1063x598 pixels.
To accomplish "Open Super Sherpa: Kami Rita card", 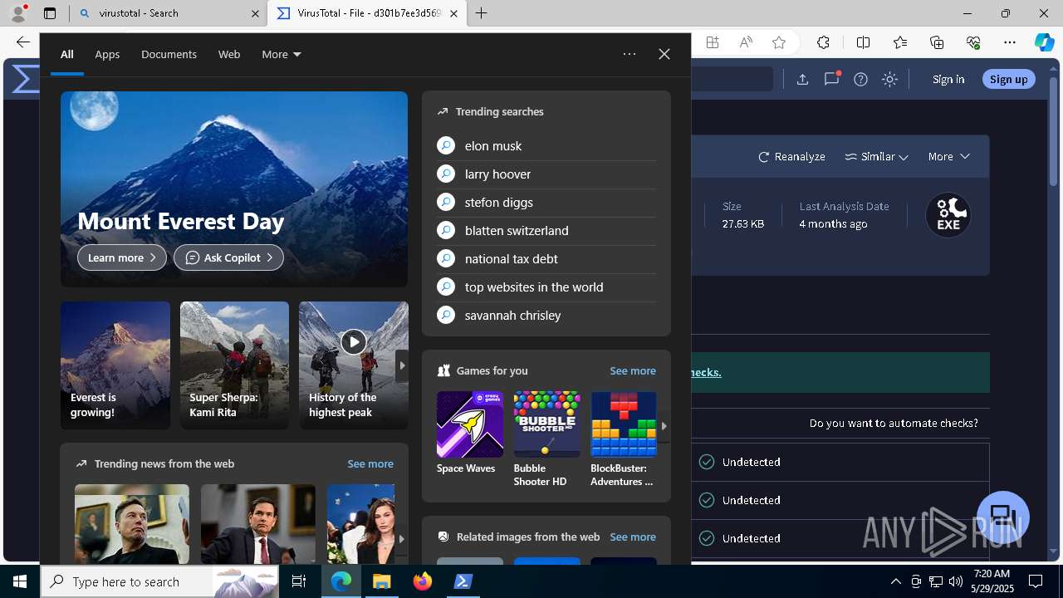I will (234, 365).
